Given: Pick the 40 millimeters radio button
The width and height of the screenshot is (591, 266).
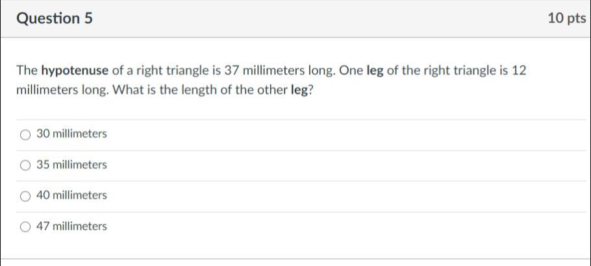Looking at the screenshot, I should [25, 196].
